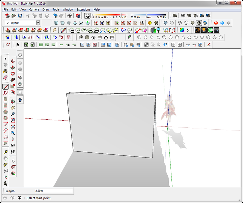This screenshot has width=243, height=203.
Task: Click the user sign-in status bar icon
Action: [20, 198]
